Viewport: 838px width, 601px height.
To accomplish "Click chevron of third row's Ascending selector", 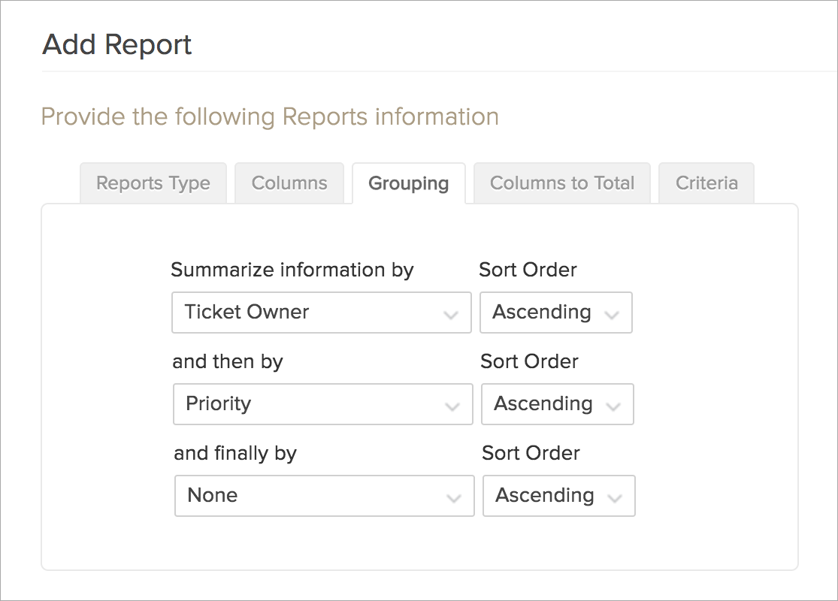I will point(615,498).
